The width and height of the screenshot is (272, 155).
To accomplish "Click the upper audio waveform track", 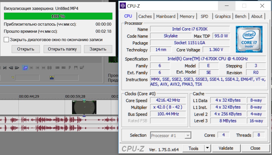I will click(x=59, y=120).
